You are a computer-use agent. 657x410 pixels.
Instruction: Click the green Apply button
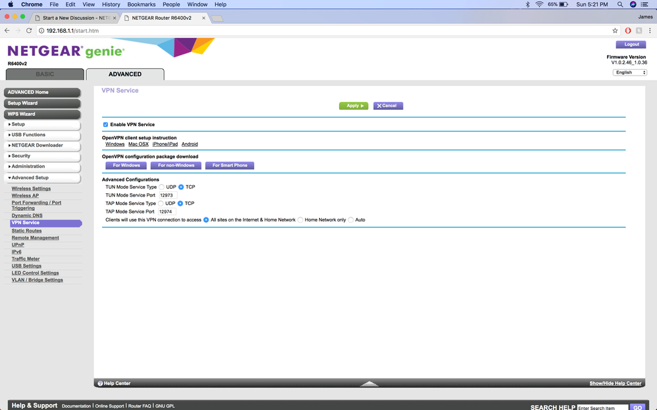354,106
